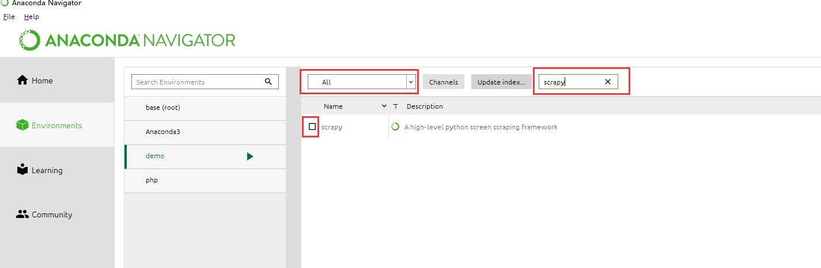Click the Name column sort chevron

[384, 106]
